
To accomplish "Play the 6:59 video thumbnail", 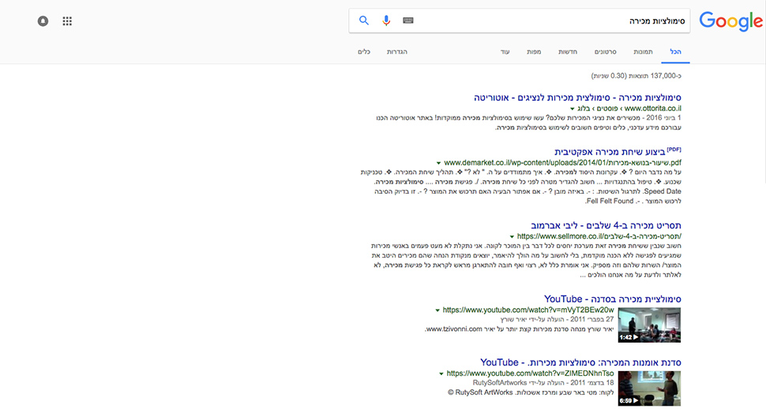I will tap(649, 388).
